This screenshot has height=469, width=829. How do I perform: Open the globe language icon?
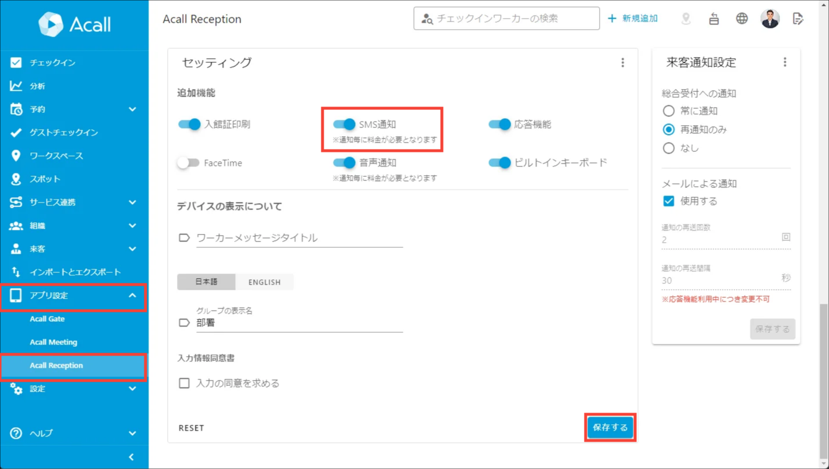tap(742, 19)
